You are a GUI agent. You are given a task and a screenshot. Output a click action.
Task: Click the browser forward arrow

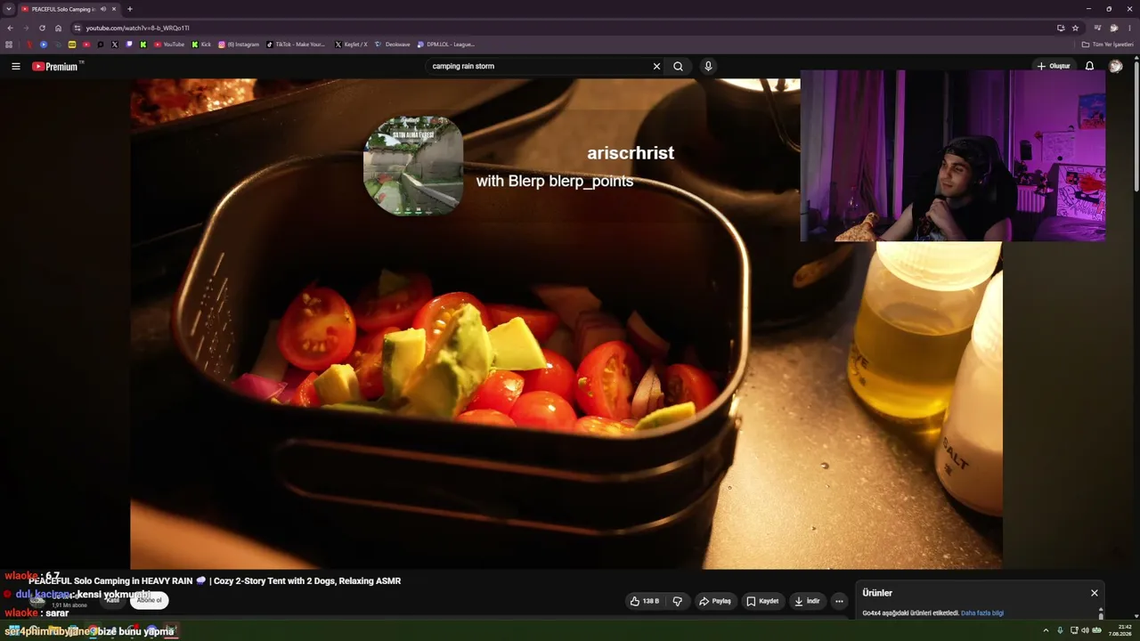point(26,28)
